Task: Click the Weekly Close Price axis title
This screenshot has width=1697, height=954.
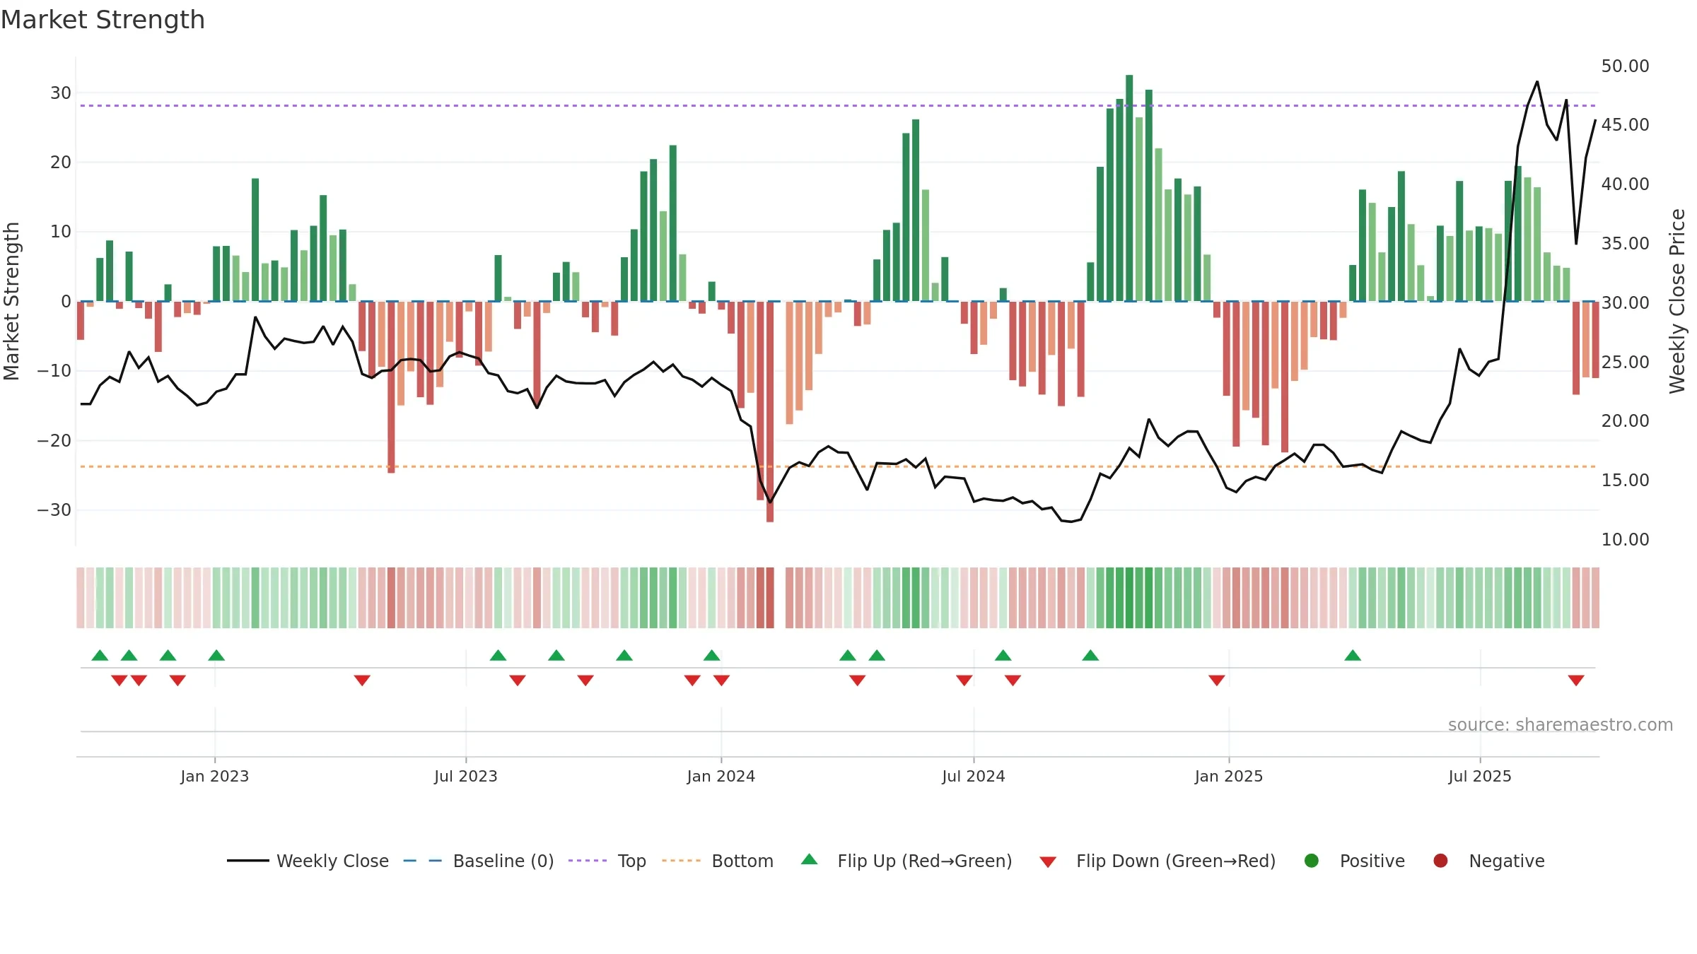Action: (1678, 301)
